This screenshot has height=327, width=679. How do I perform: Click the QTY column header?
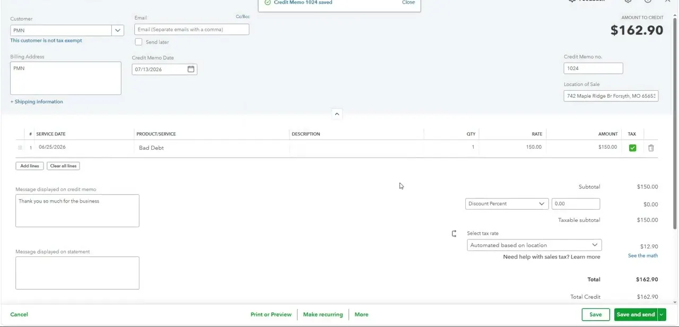[471, 134]
